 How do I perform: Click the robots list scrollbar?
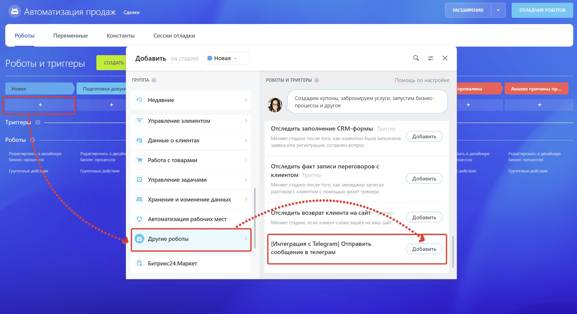[x=453, y=251]
